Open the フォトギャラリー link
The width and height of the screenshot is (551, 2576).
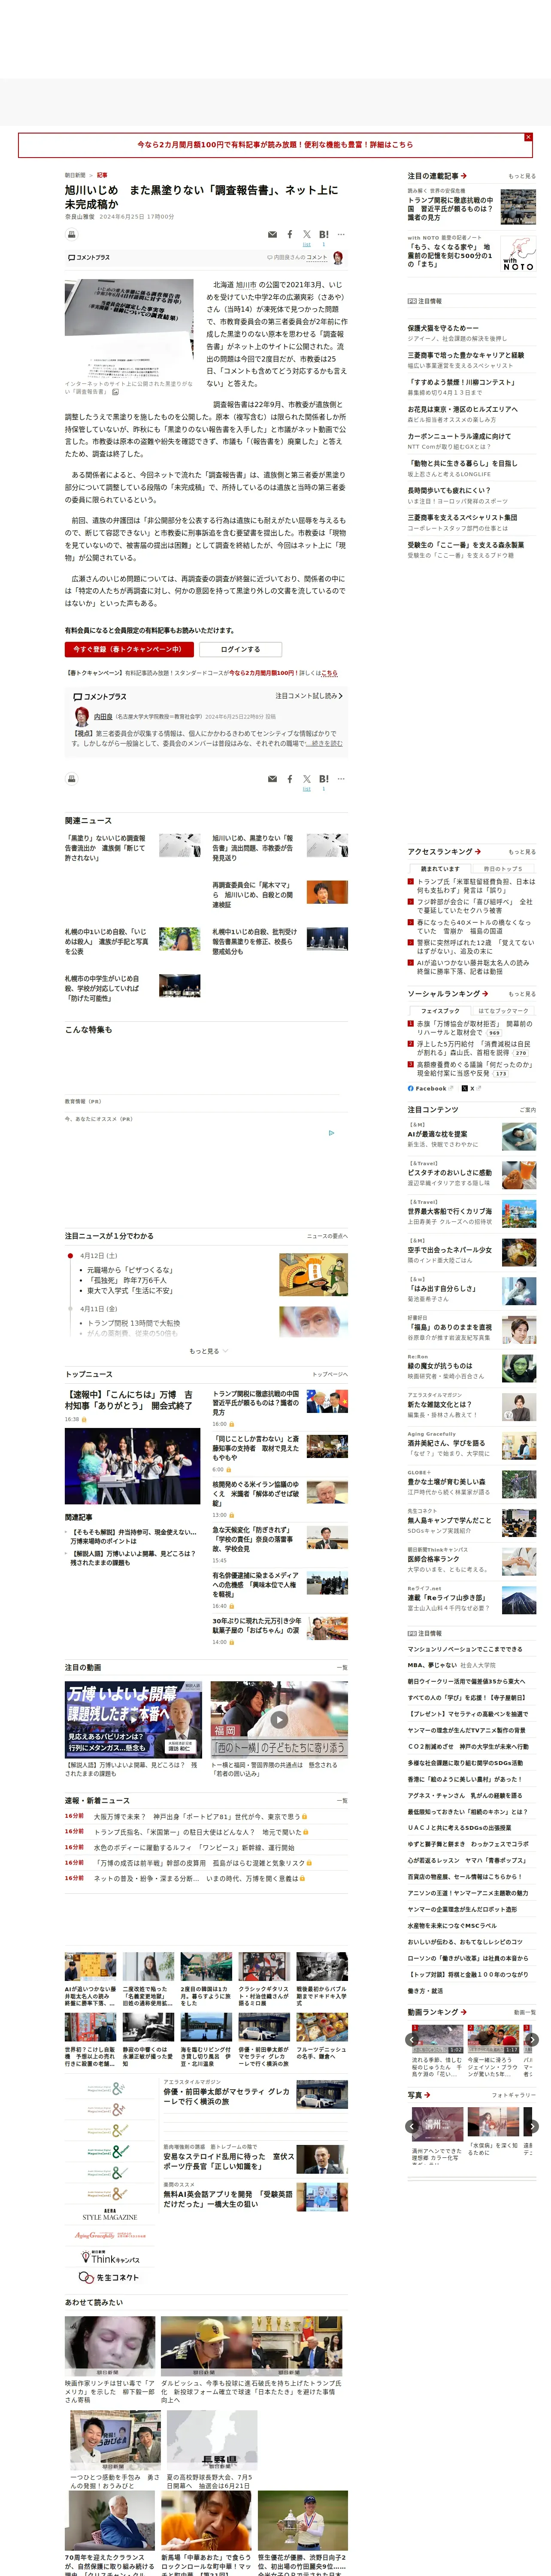click(x=514, y=2095)
